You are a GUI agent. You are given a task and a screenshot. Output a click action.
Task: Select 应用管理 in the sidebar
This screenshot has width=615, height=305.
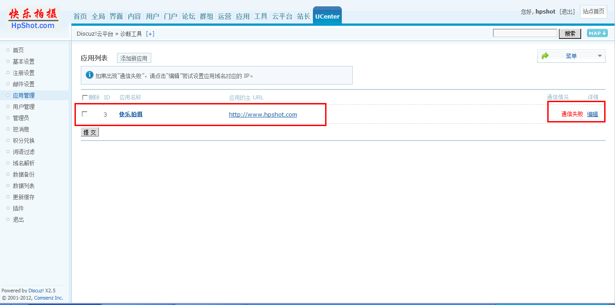click(23, 95)
